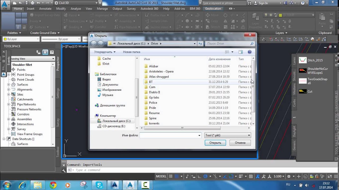This screenshot has height=190, width=339.
Task: Expand the Palettes ribbon panel
Action: point(14,33)
